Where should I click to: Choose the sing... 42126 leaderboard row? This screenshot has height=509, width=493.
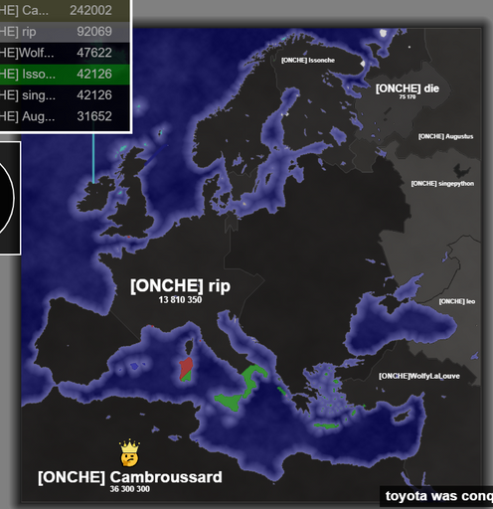pyautogui.click(x=65, y=95)
